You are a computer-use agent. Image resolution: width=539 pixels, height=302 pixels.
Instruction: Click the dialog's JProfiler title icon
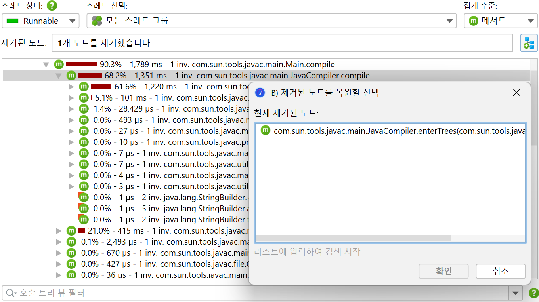(x=260, y=93)
